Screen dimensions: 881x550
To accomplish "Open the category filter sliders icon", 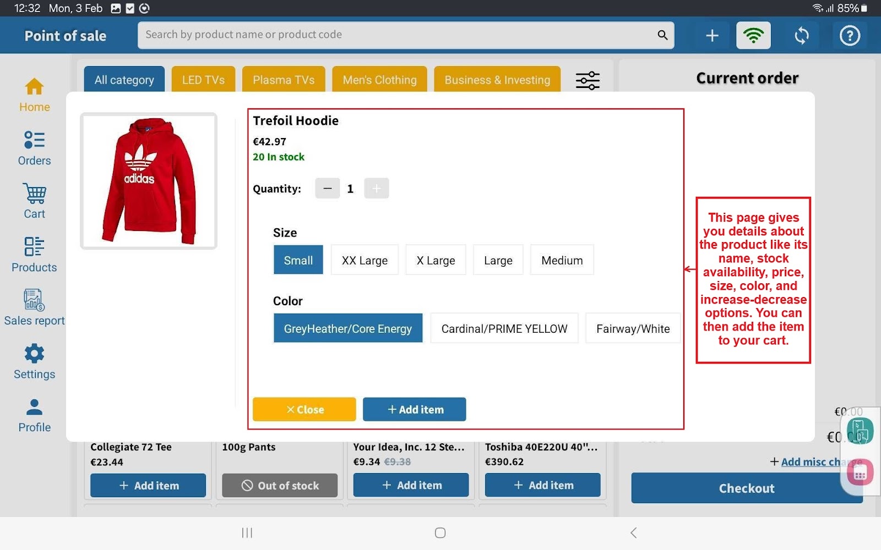I will coord(588,80).
